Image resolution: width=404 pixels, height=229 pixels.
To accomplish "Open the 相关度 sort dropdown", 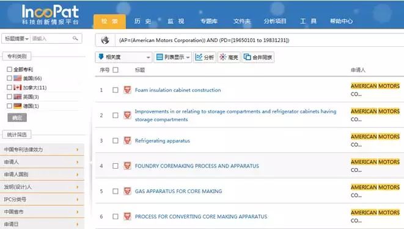I will point(123,57).
